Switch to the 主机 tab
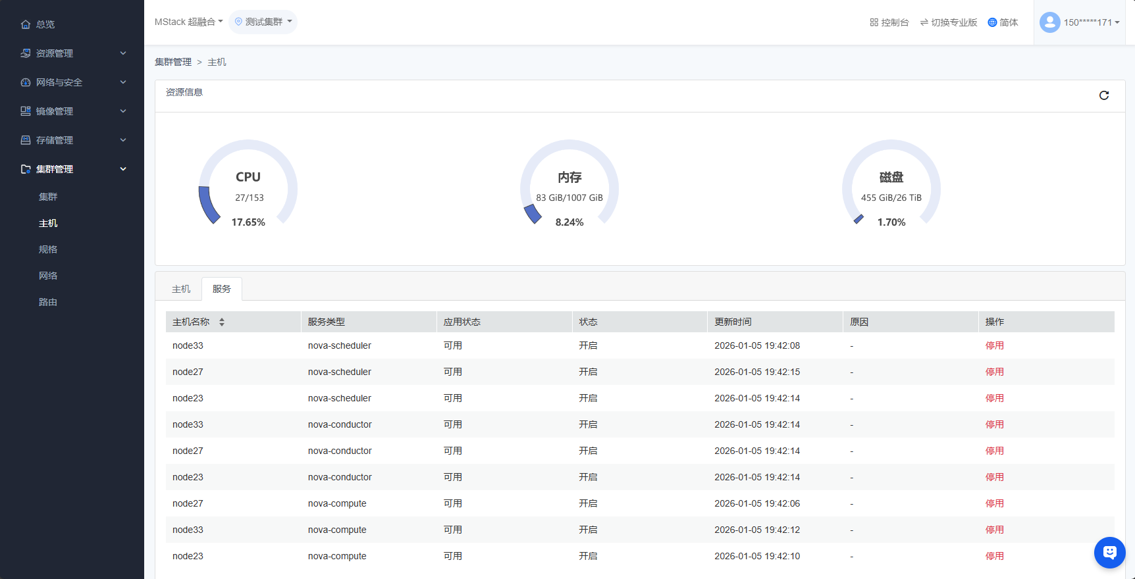 [181, 289]
